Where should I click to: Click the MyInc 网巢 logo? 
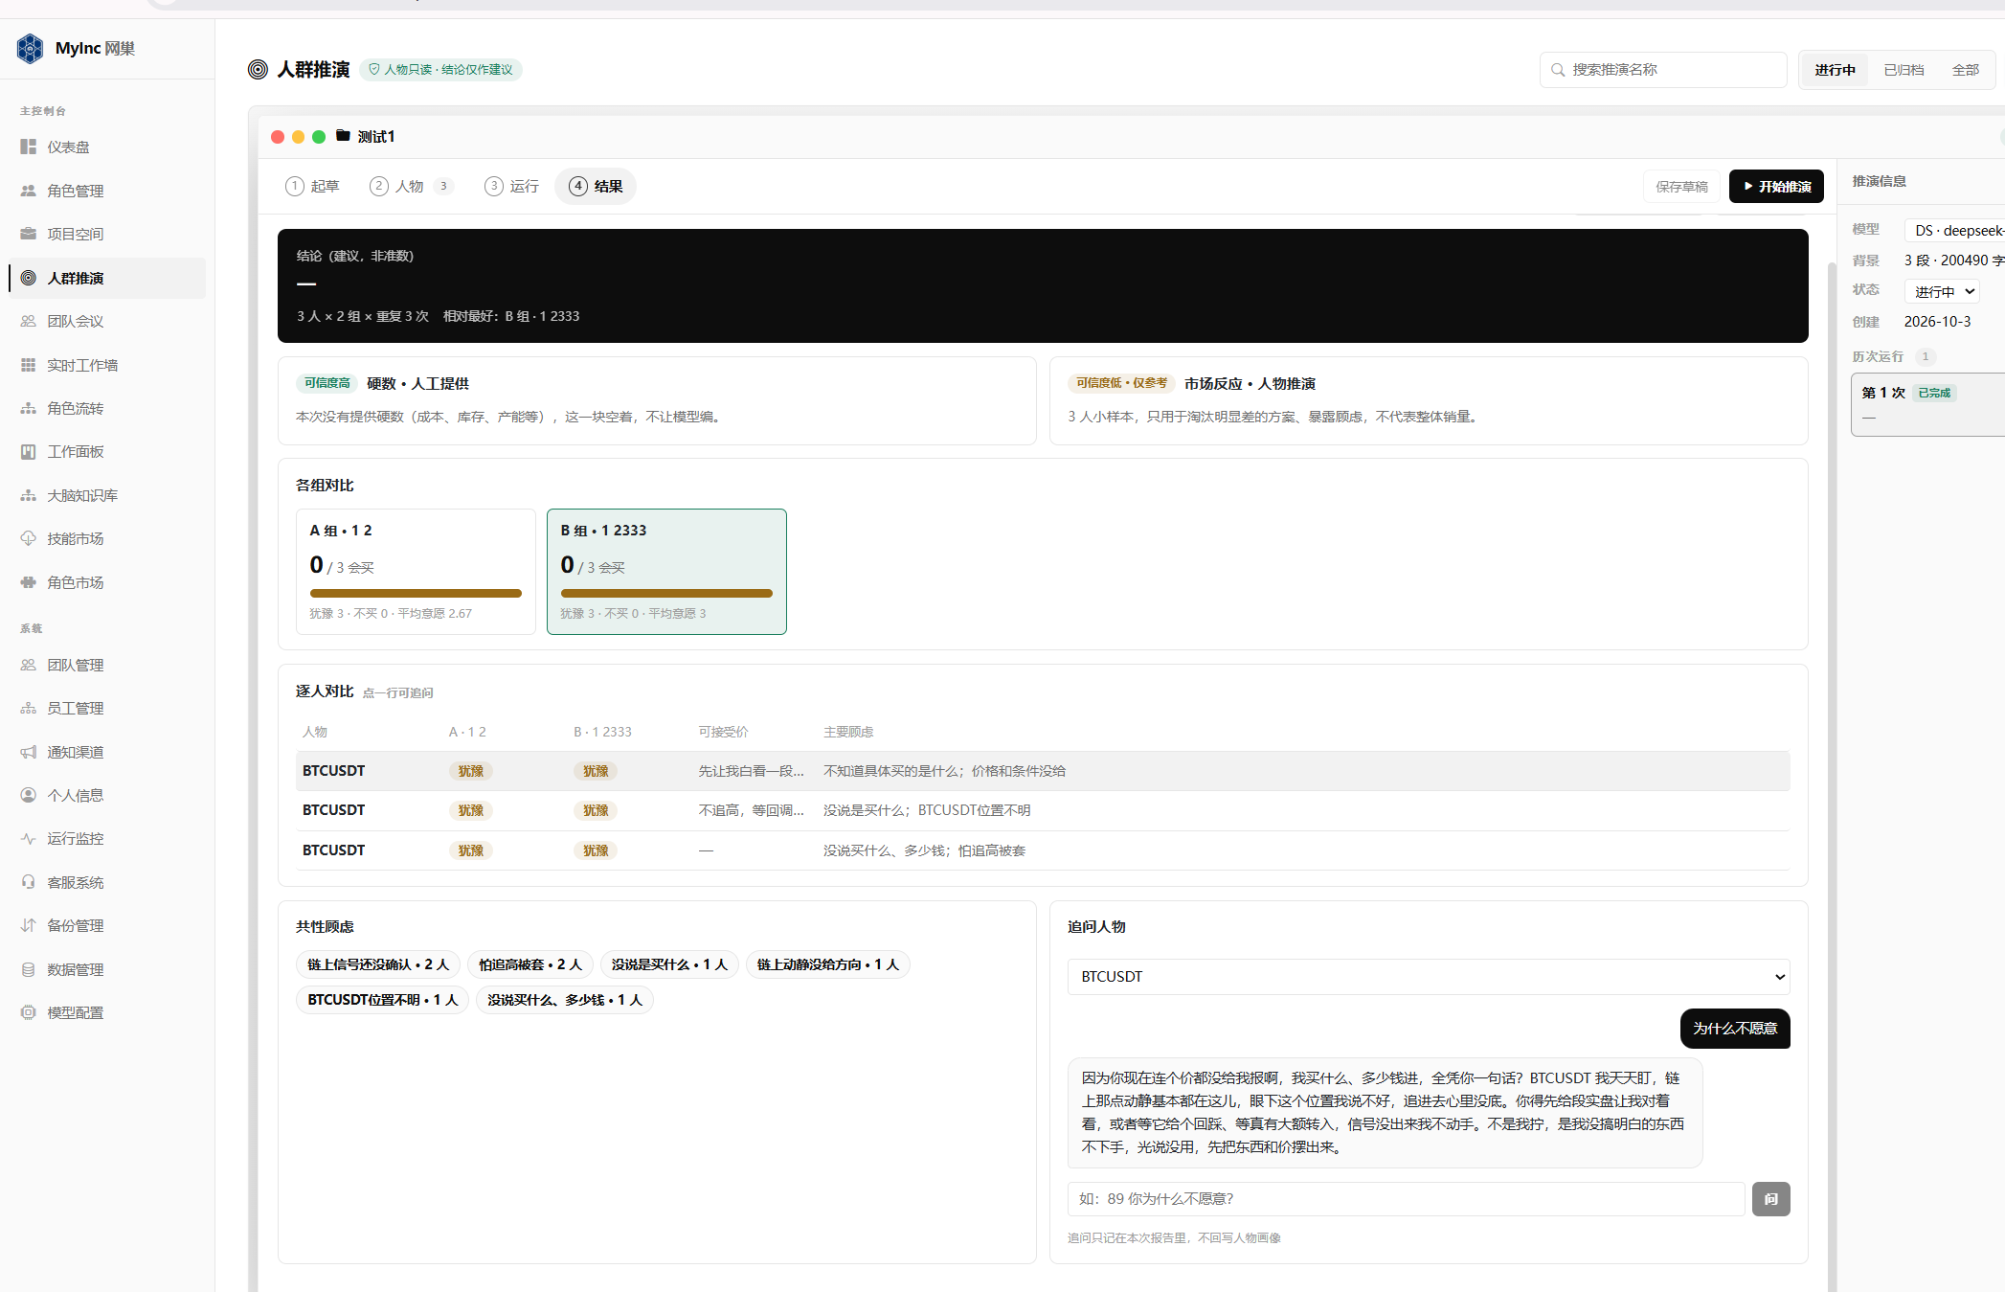(x=31, y=48)
